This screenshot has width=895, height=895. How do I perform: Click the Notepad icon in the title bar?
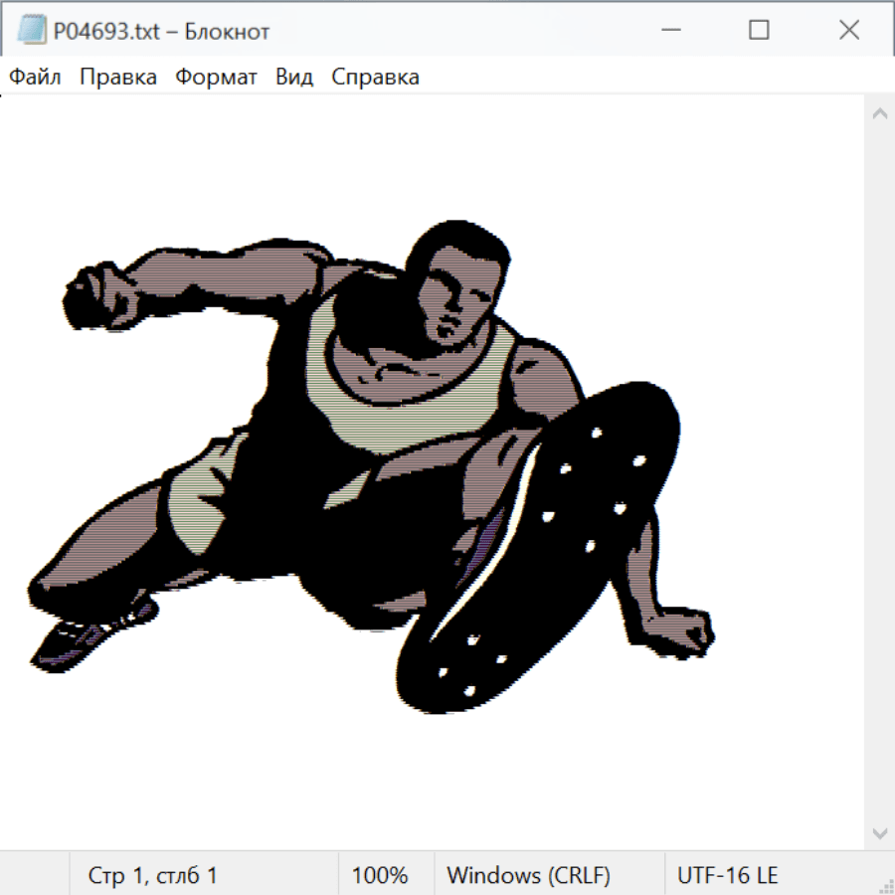(31, 31)
